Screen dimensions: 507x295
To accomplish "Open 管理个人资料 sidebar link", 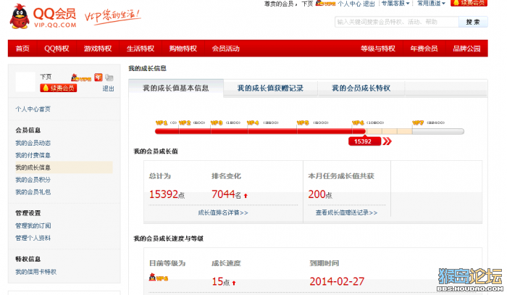I will [33, 238].
